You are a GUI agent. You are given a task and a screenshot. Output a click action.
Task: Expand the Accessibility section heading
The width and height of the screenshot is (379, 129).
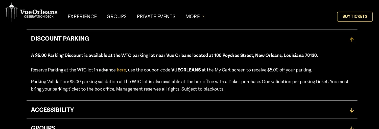[52, 110]
